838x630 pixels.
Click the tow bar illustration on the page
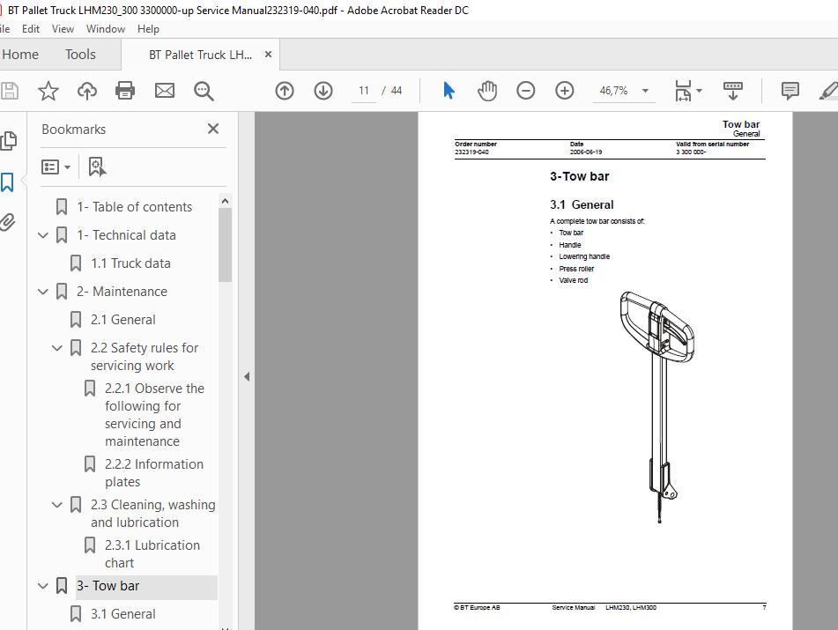tap(656, 407)
